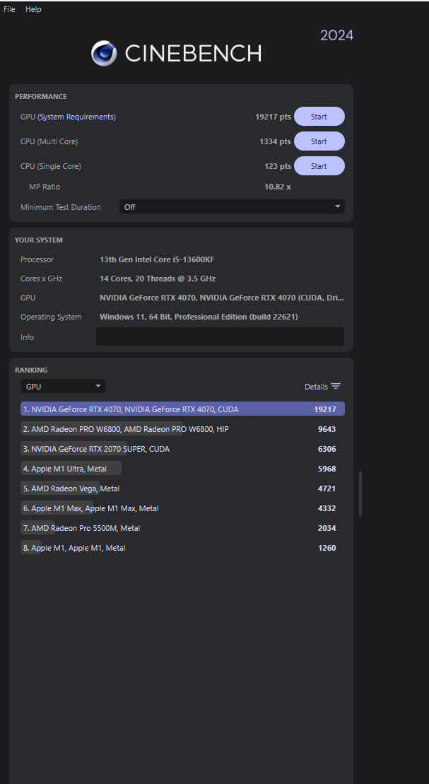Click the RANKING section heading

click(x=31, y=370)
